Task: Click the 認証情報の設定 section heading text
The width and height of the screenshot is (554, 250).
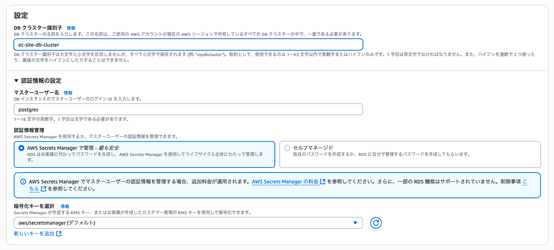Action: tap(41, 81)
